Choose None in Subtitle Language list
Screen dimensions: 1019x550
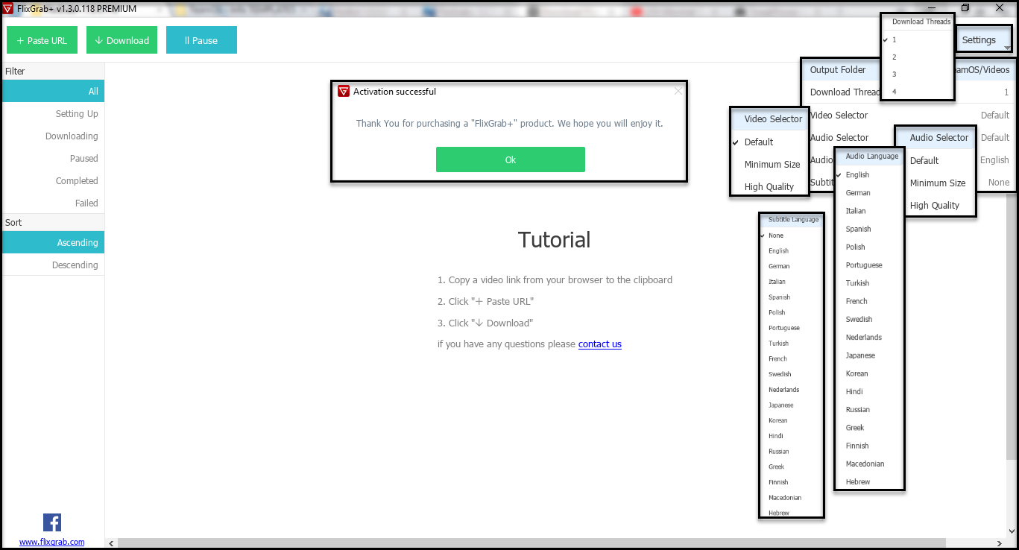click(792, 236)
